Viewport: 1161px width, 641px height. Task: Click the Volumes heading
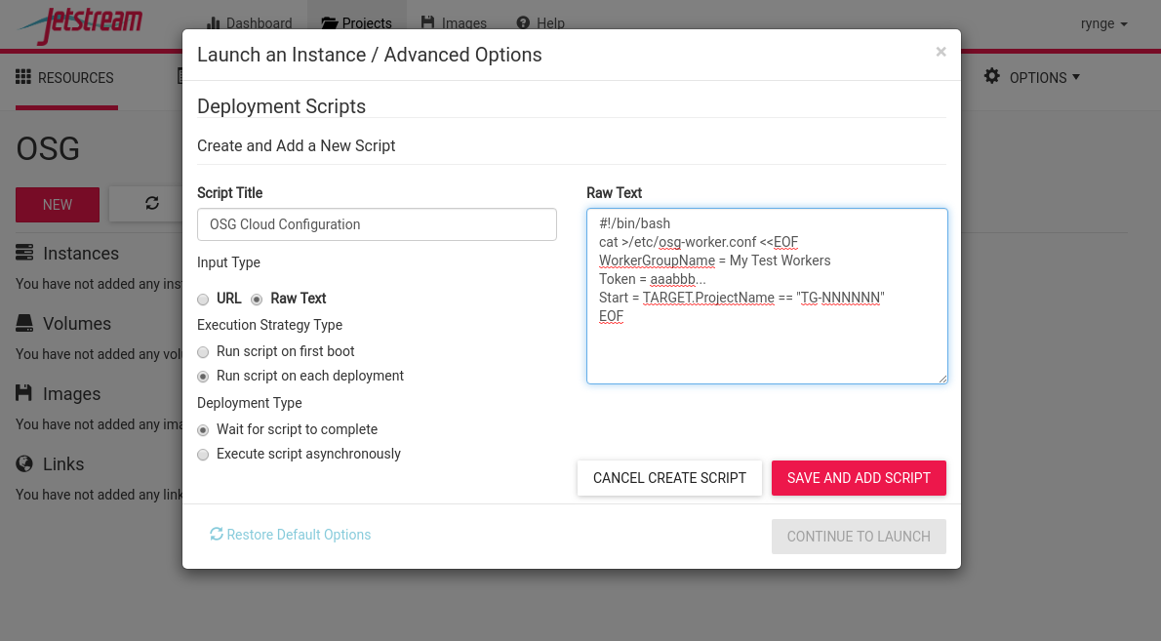(77, 324)
